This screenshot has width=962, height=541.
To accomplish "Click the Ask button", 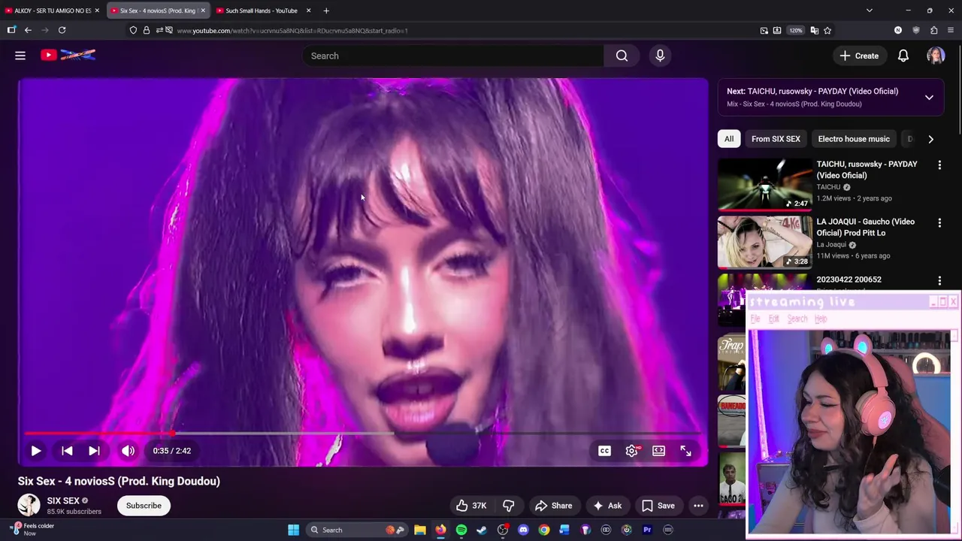I will 607,506.
